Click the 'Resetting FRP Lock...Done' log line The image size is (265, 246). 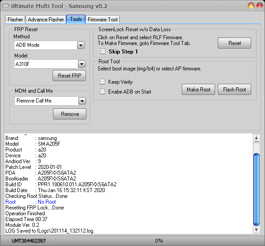[x=35, y=208]
